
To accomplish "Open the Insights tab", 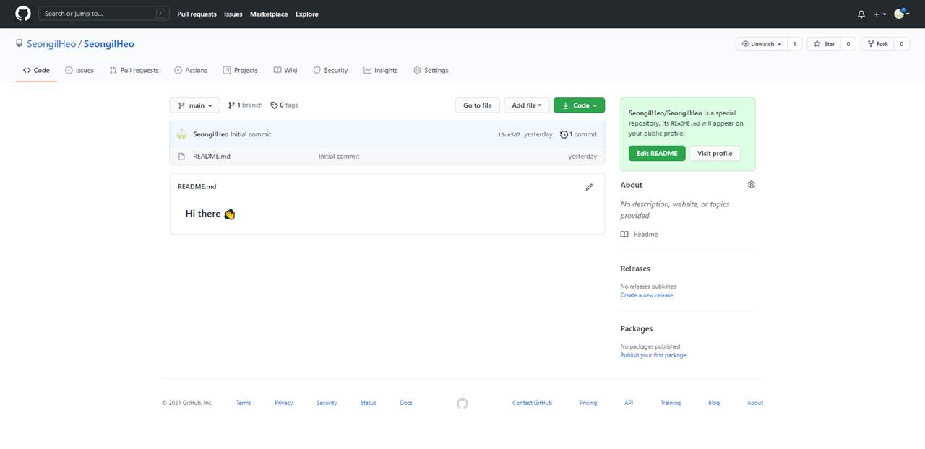I will [381, 70].
